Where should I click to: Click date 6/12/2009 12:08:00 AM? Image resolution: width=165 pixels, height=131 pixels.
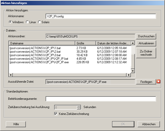point(112,55)
